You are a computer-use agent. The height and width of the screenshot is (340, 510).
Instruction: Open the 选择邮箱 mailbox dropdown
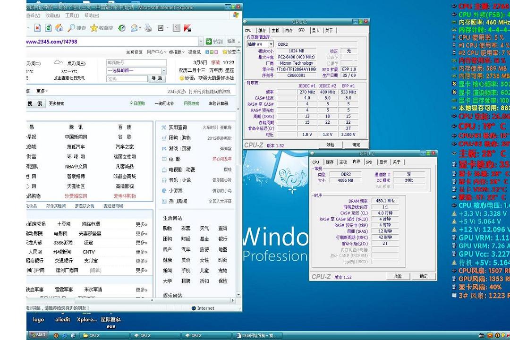click(163, 71)
